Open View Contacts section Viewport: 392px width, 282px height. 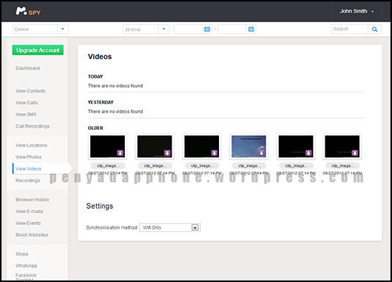point(30,91)
